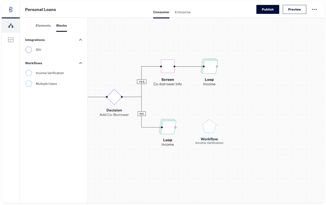Select the Consumer tab
Screen dimensions: 326x205
point(161,12)
